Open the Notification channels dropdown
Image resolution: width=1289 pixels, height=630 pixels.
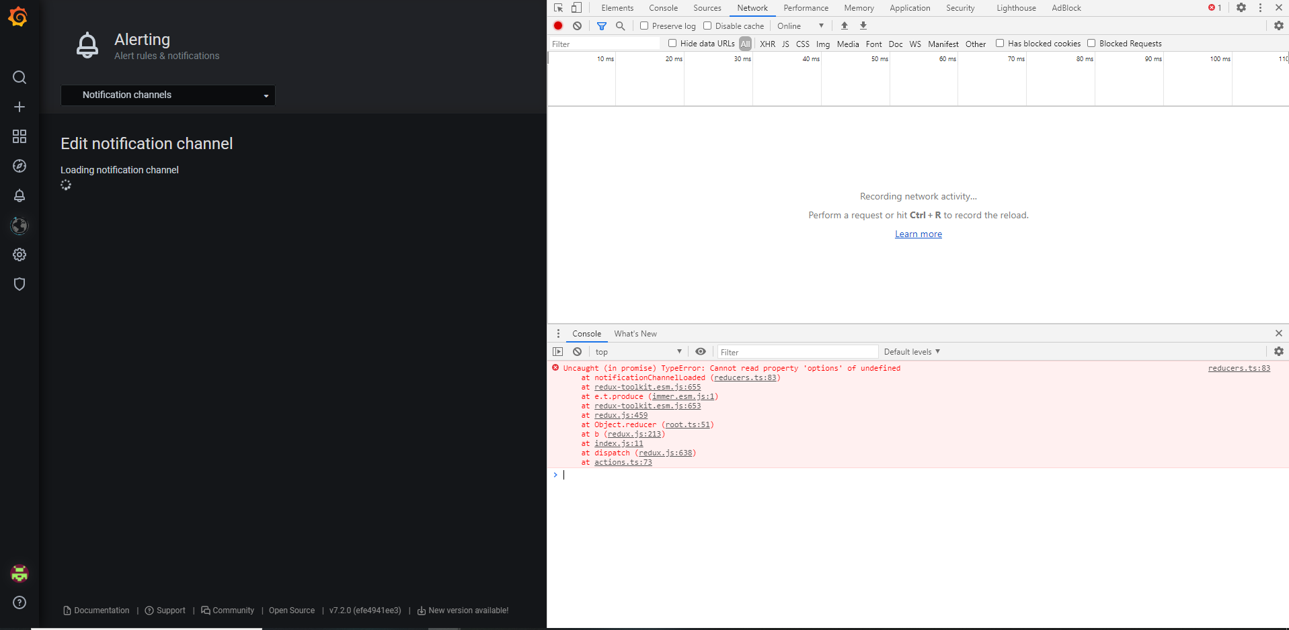coord(167,95)
